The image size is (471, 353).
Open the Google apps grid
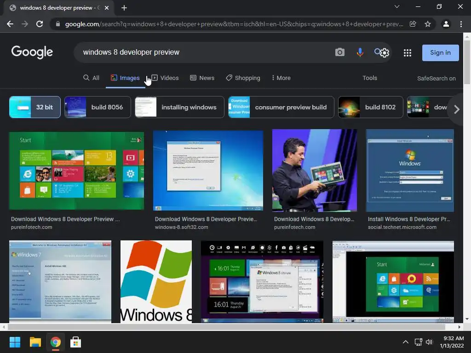408,53
